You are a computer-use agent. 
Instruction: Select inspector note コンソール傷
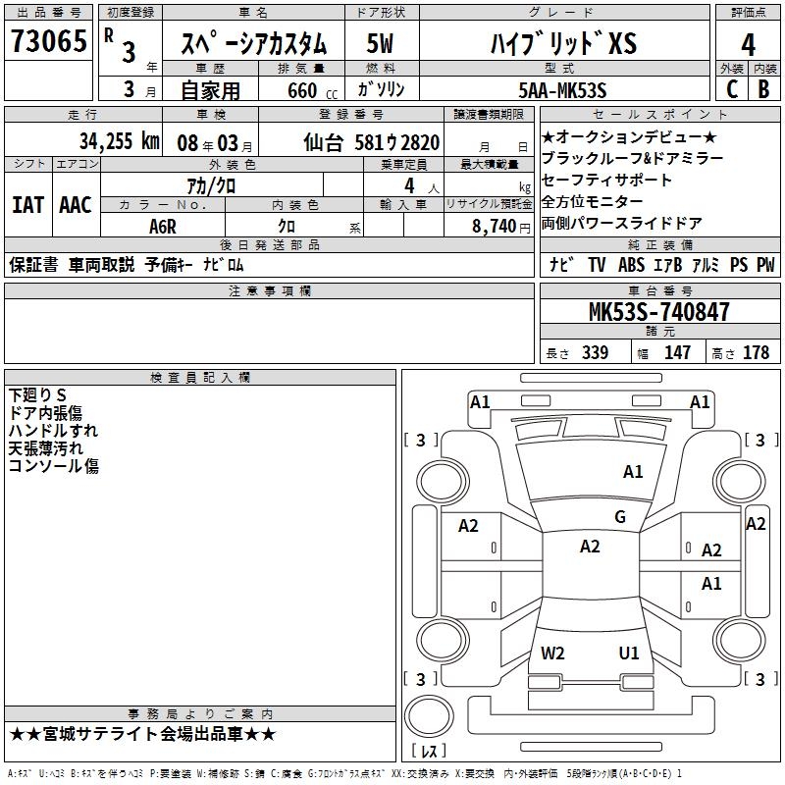pos(54,466)
